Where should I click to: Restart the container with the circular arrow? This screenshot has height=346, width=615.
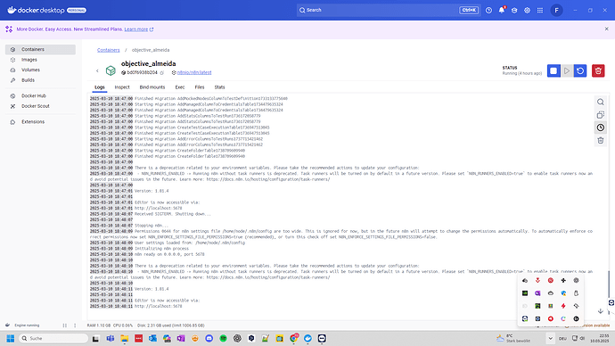(x=580, y=71)
